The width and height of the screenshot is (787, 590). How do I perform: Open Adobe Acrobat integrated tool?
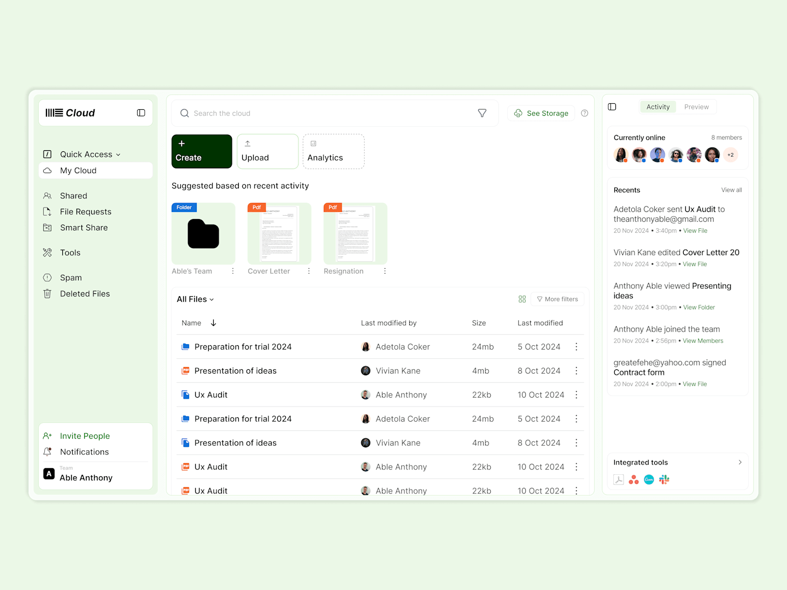619,480
